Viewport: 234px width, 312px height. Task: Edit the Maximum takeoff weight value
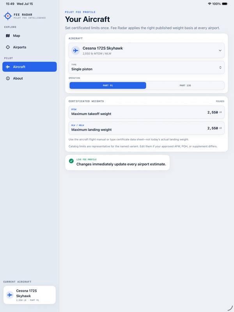(213, 112)
